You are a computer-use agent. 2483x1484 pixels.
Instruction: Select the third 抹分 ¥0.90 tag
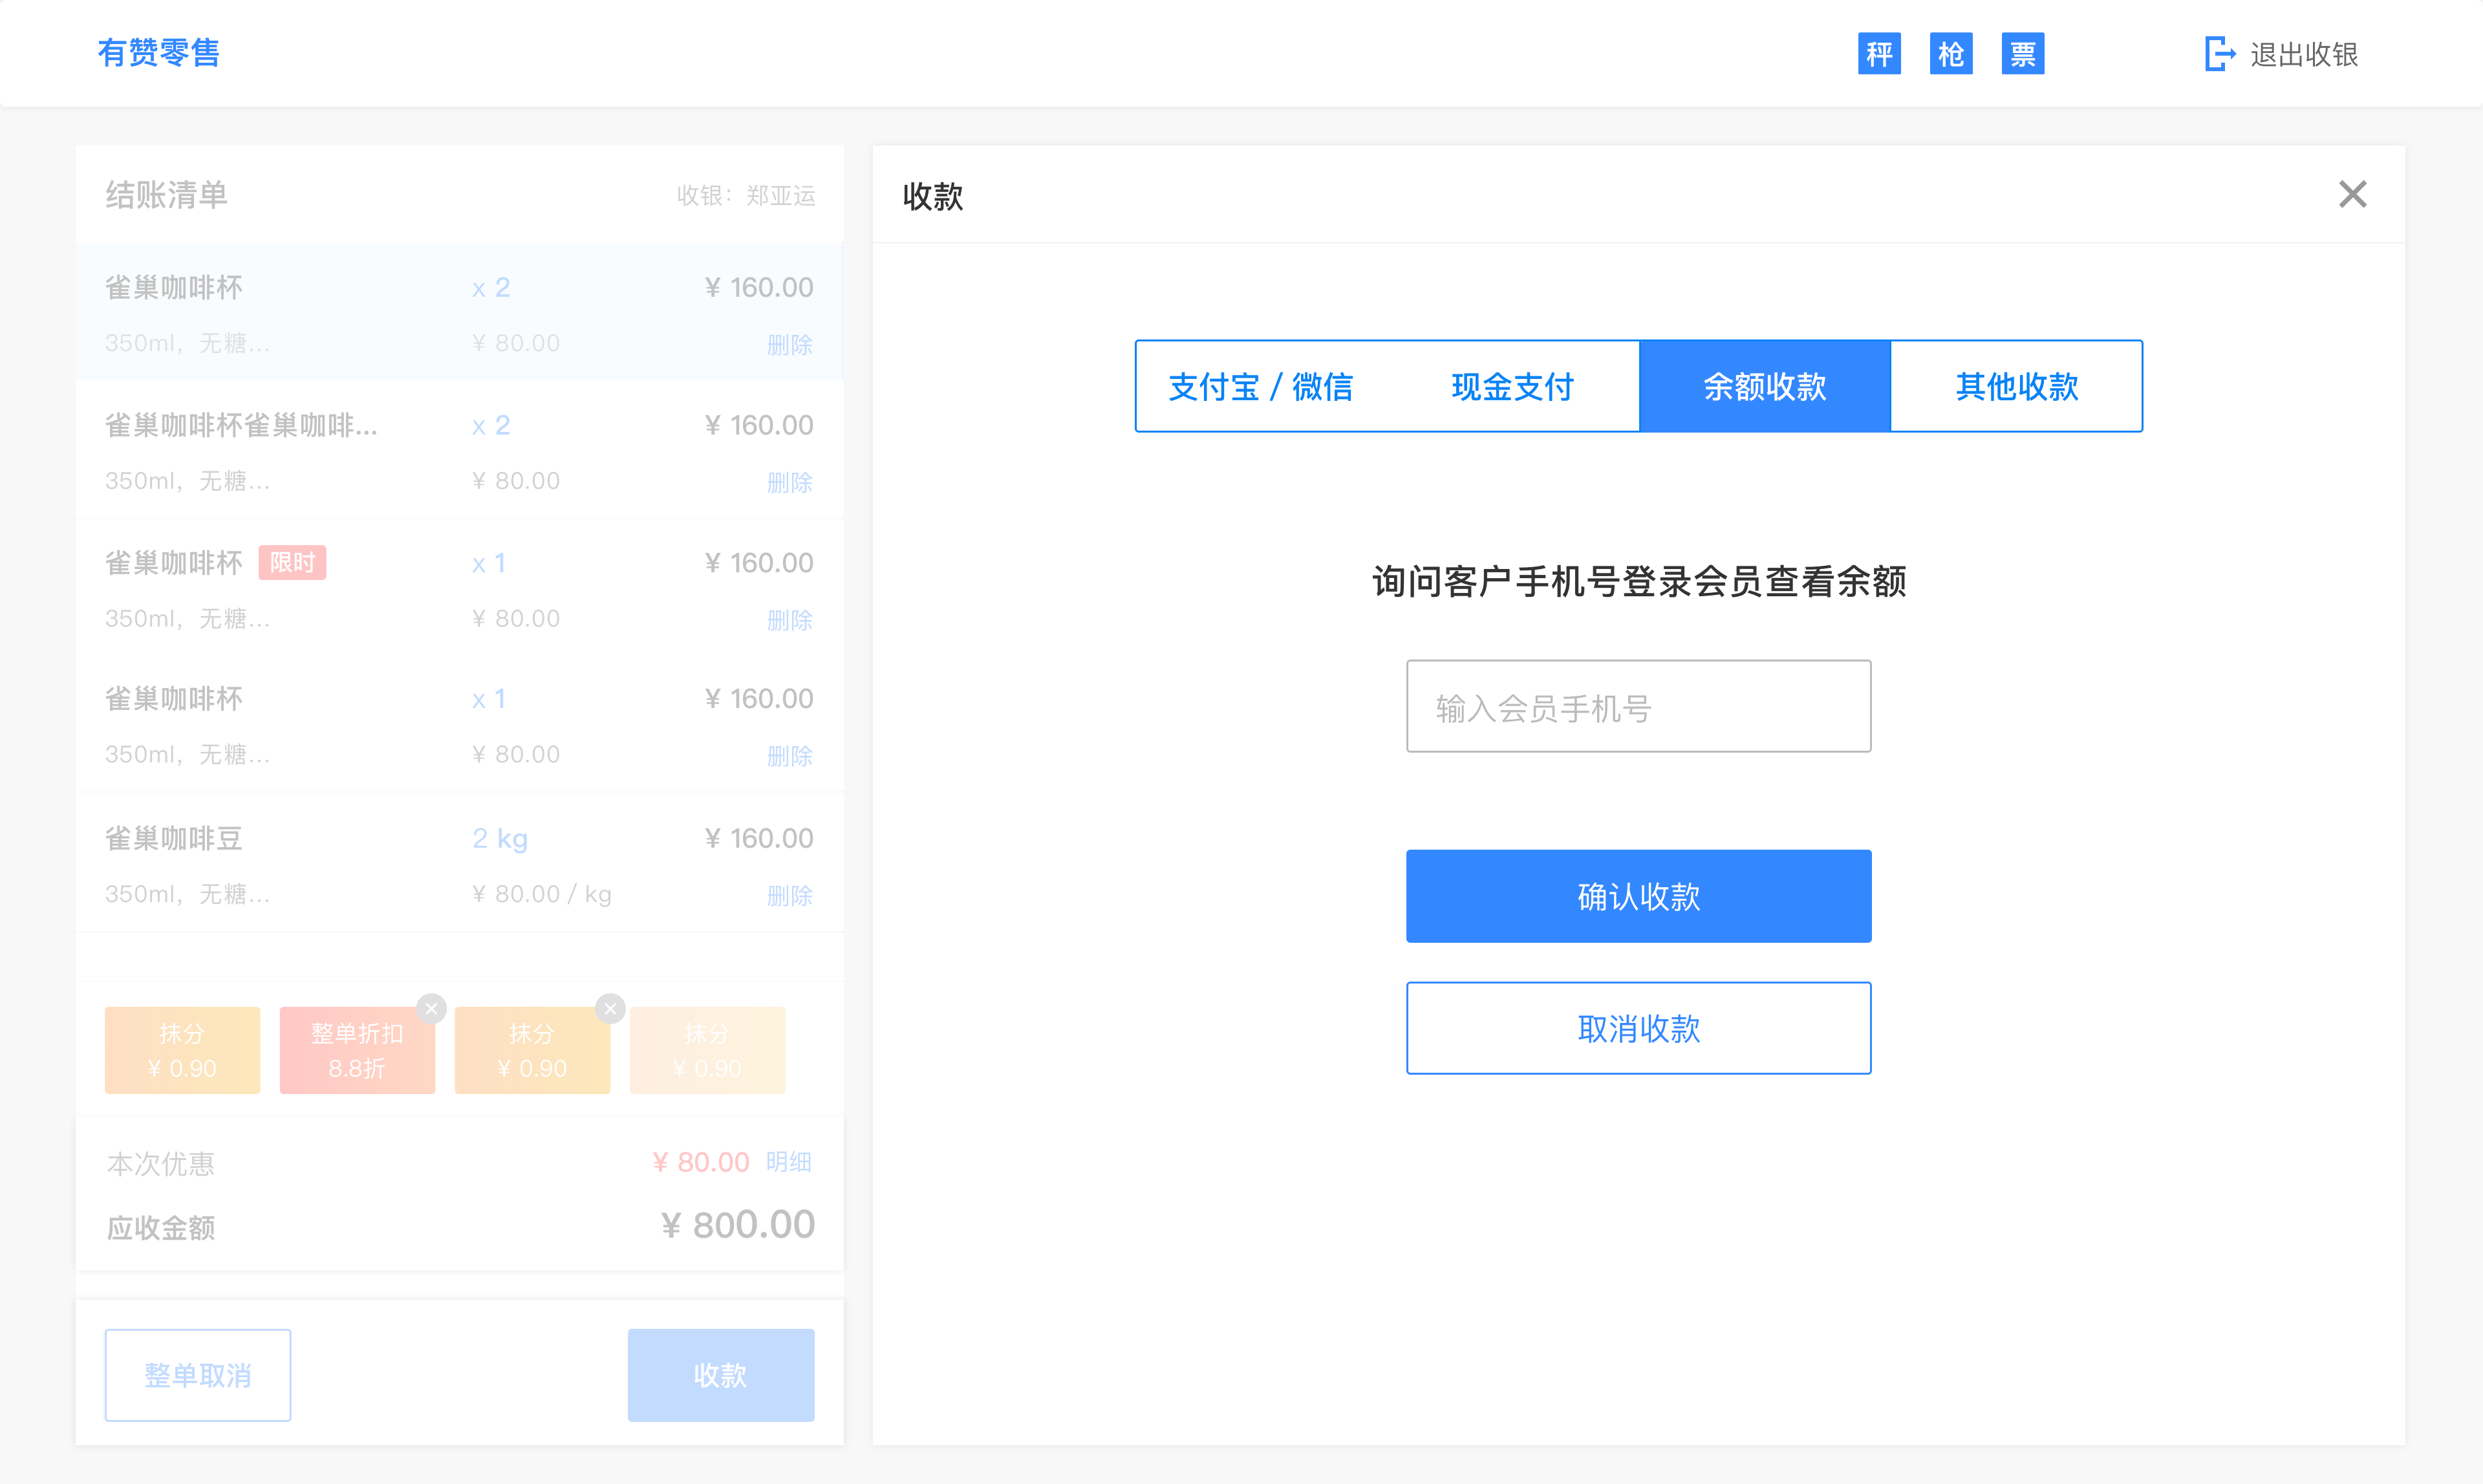[x=532, y=1050]
